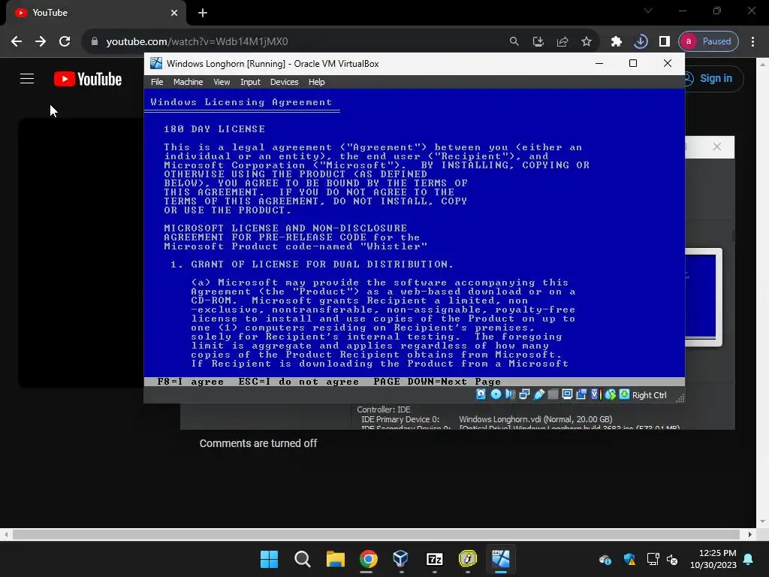Click the keyboard capture green arrow icon
This screenshot has height=577, width=769.
(624, 394)
